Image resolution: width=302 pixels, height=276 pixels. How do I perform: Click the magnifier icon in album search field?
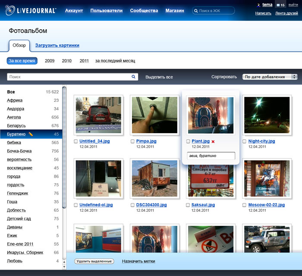click(x=134, y=77)
